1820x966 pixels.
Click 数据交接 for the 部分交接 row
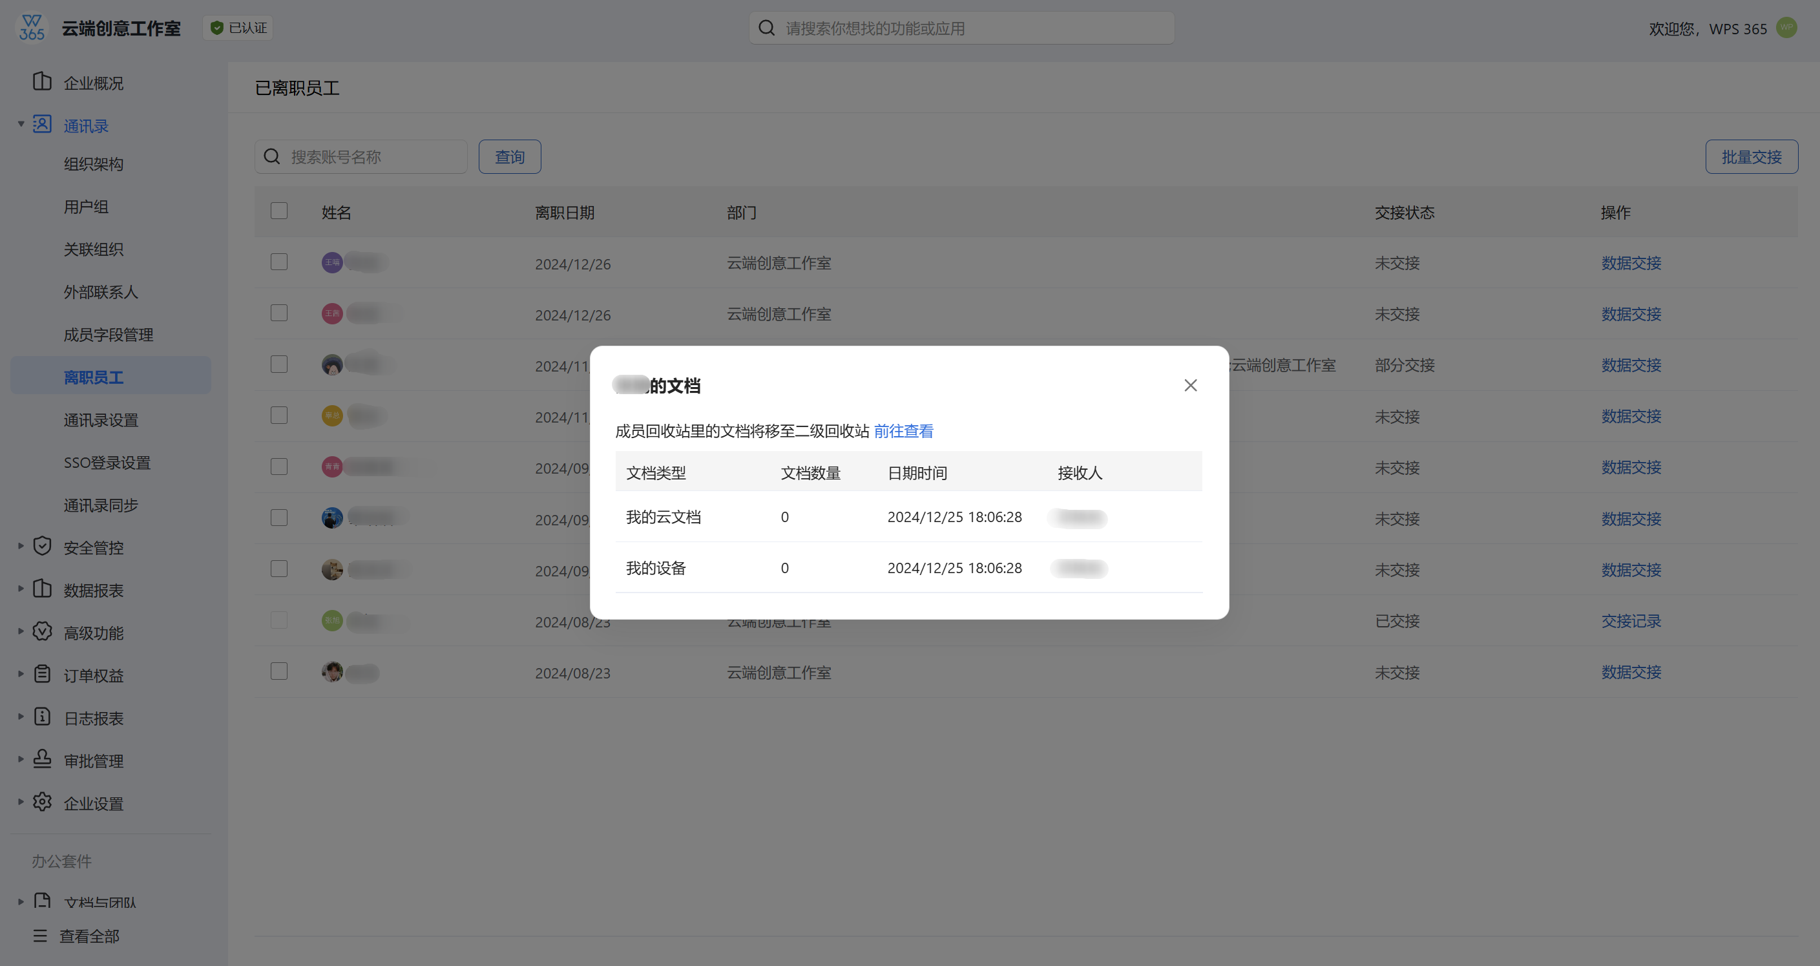coord(1631,365)
